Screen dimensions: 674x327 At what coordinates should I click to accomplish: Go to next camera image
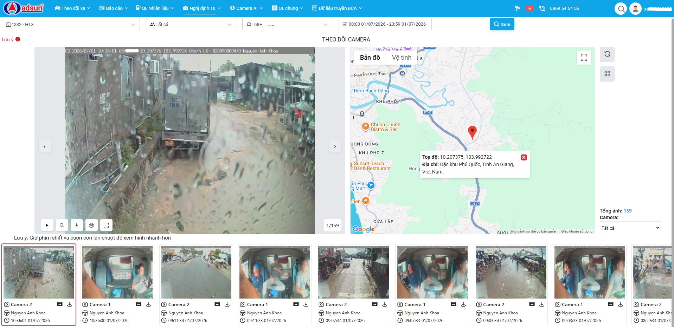(x=335, y=146)
